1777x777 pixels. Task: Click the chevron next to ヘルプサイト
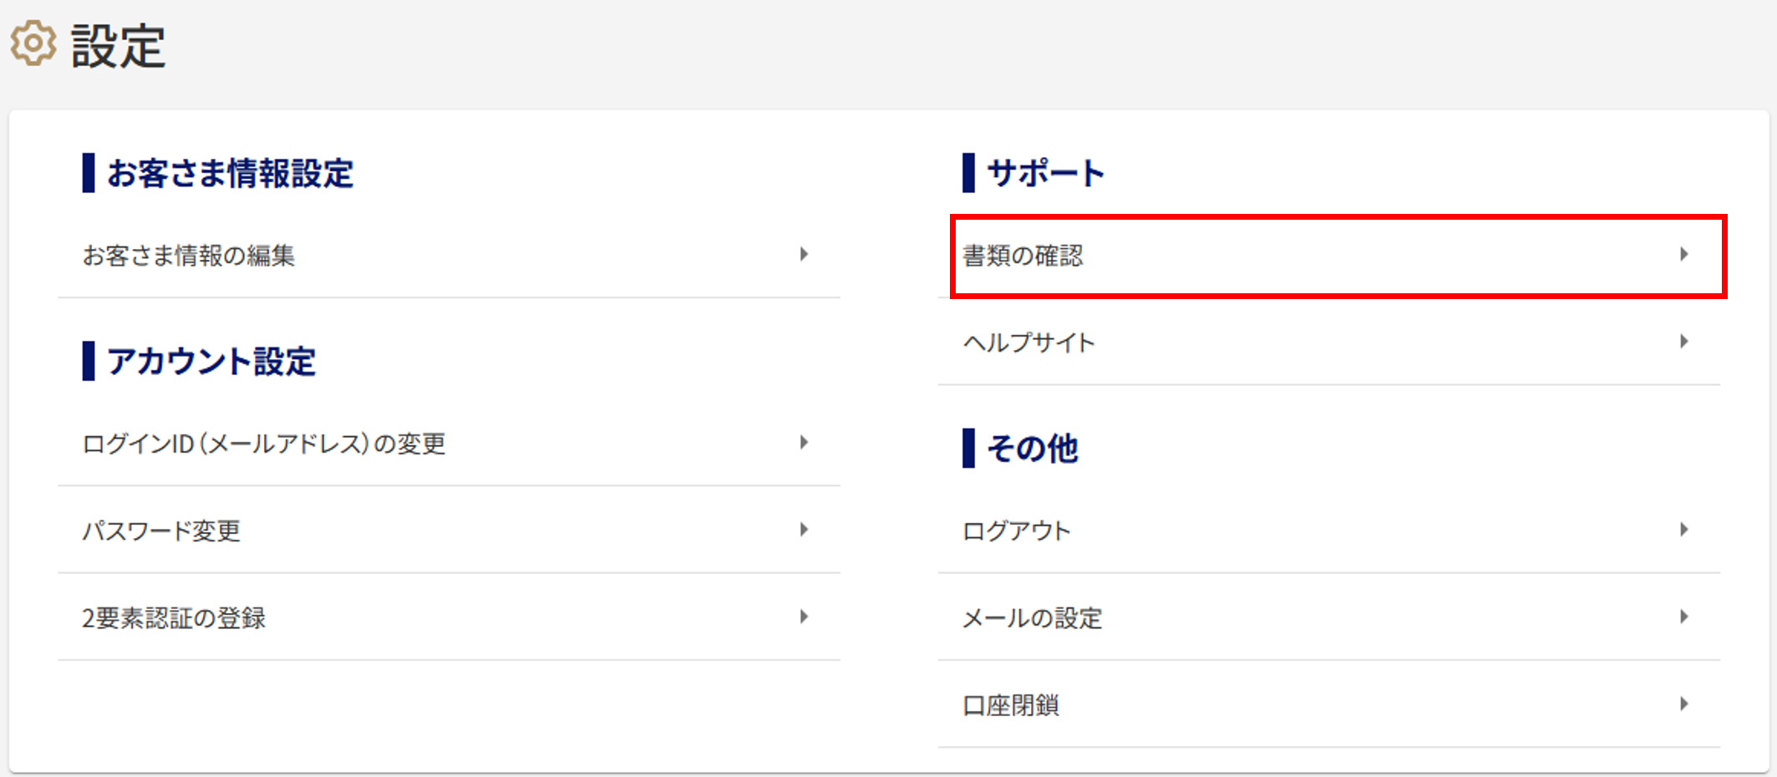coord(1683,341)
